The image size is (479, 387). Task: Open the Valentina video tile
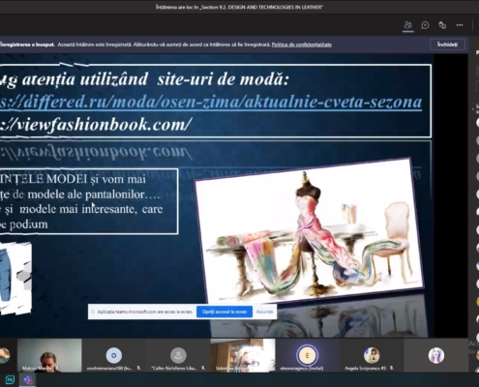243,355
